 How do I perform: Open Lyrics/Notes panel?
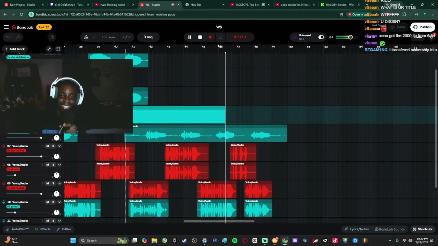click(x=357, y=229)
